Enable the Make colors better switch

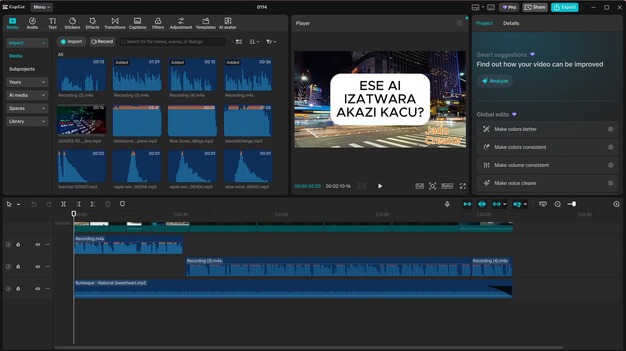click(611, 129)
